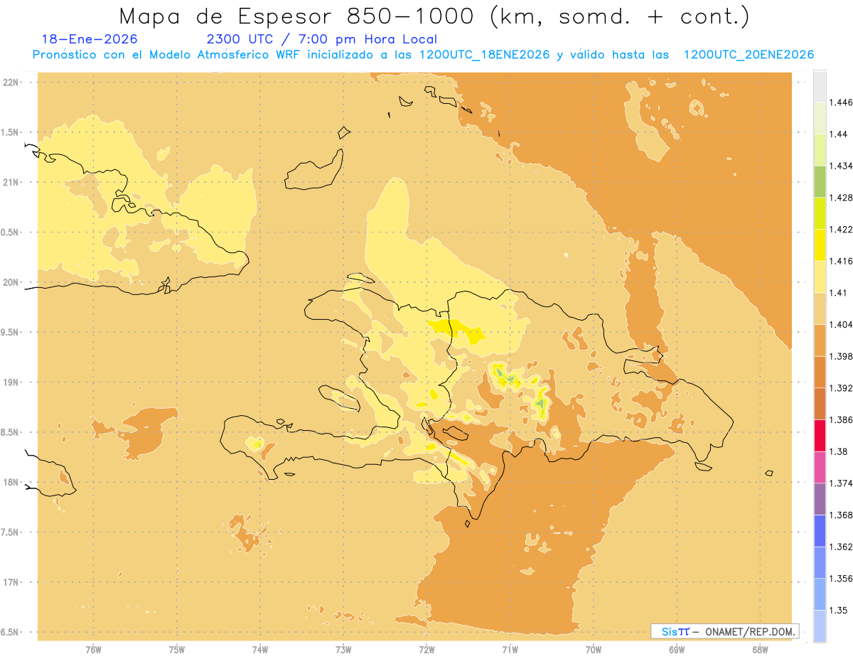Click the colorbar value '1.422'
Viewport: 853px width, 659px height.
[840, 229]
